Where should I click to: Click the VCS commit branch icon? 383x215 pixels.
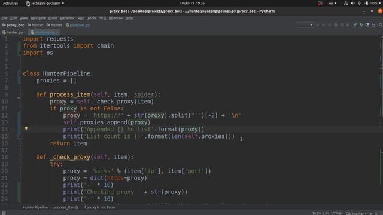click(361, 25)
